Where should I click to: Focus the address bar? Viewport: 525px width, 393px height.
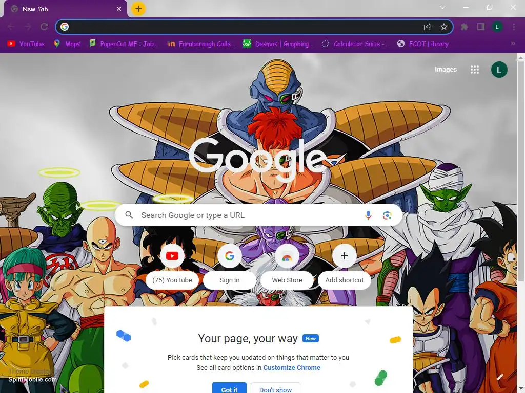pos(254,27)
